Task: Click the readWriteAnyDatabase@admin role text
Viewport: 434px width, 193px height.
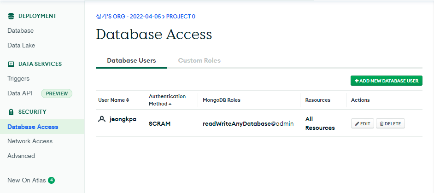Action: point(248,124)
